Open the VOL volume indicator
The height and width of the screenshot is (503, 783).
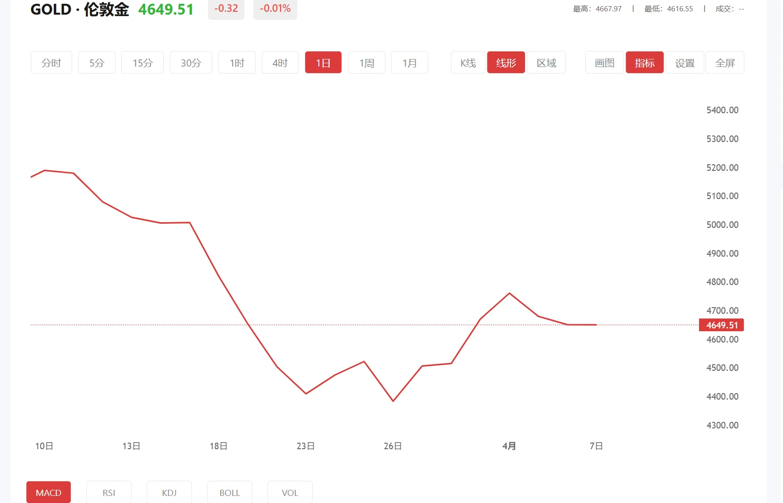pos(290,492)
